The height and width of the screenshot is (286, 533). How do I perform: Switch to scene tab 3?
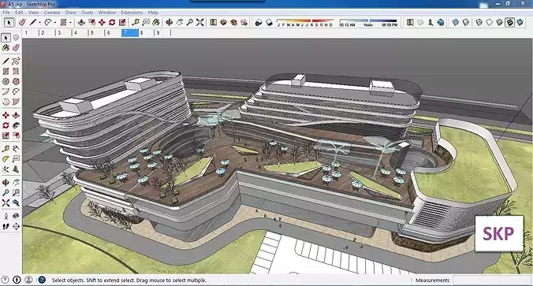click(63, 33)
